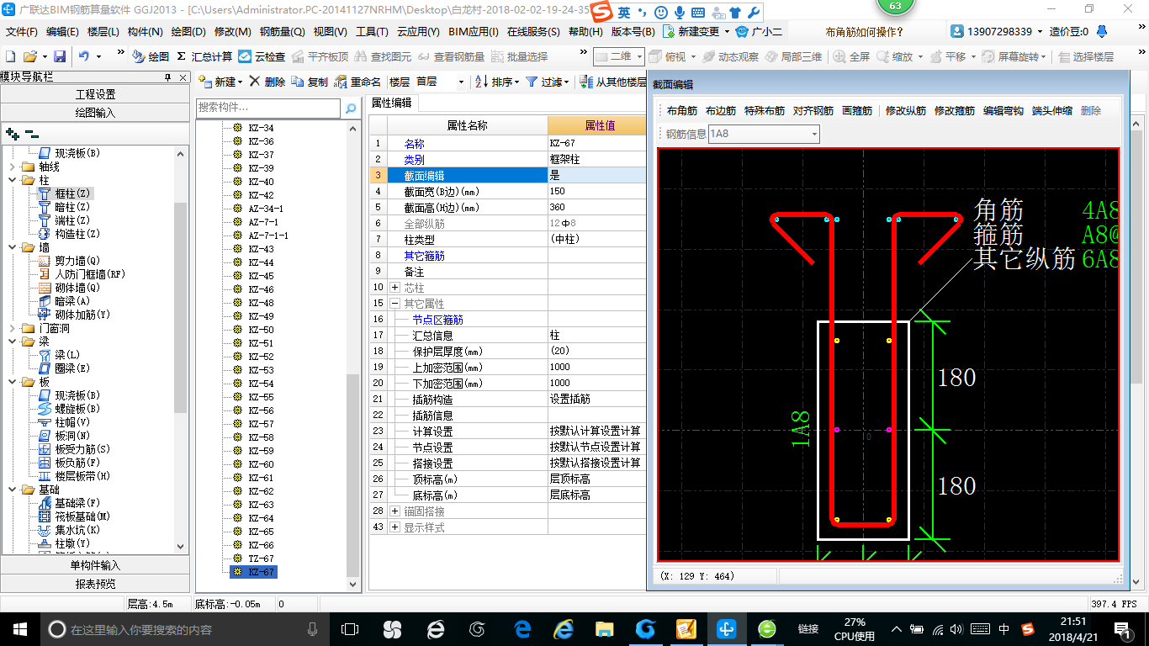Viewport: 1149px width, 646px height.
Task: Pin the 模块导航栏 panel
Action: coord(168,77)
